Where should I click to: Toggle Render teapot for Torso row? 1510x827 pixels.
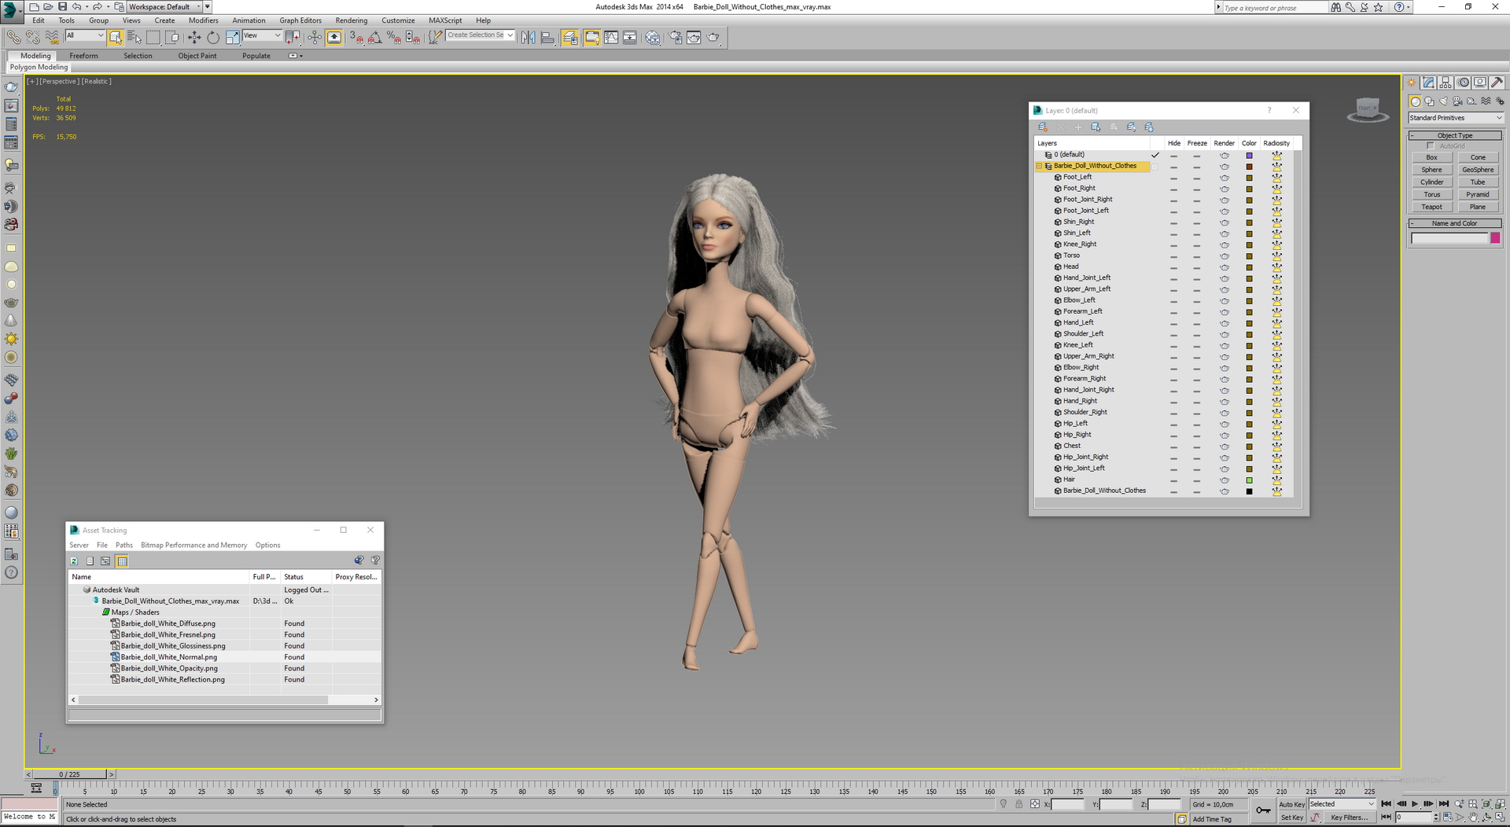click(1225, 255)
